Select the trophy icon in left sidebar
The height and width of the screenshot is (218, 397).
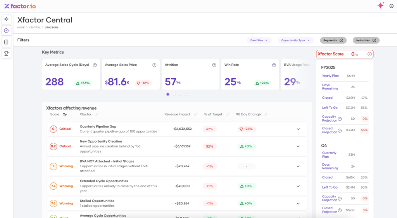(6, 53)
